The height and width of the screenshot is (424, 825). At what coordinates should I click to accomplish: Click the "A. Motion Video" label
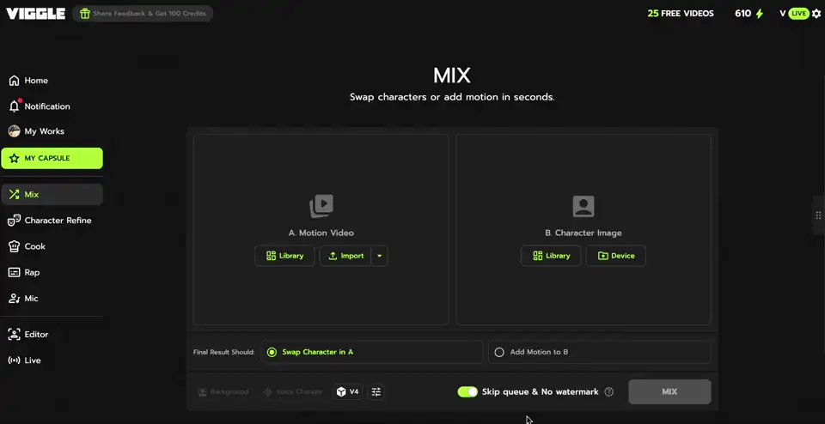click(x=321, y=233)
